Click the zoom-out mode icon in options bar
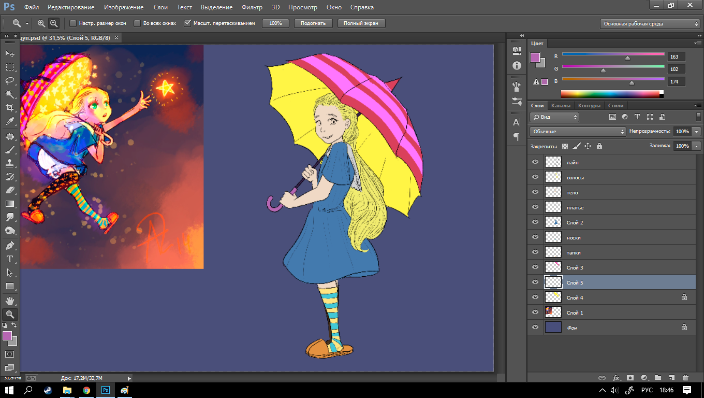The height and width of the screenshot is (398, 704). pos(54,23)
